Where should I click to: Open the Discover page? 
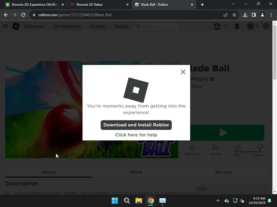34,26
